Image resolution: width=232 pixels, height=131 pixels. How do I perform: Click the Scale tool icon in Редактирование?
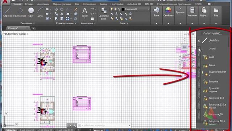(62, 19)
